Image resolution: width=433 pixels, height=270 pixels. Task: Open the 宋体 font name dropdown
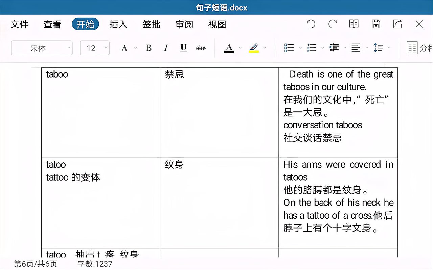point(42,48)
